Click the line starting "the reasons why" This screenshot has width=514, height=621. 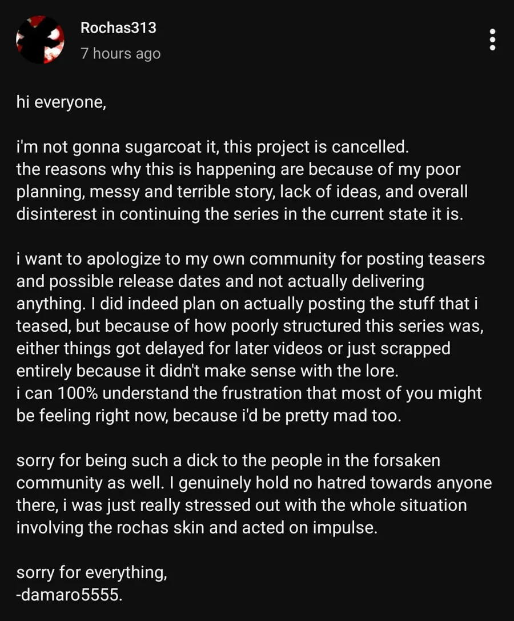point(238,170)
